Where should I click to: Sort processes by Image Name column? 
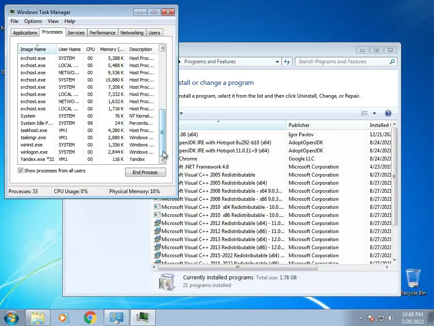coord(37,49)
